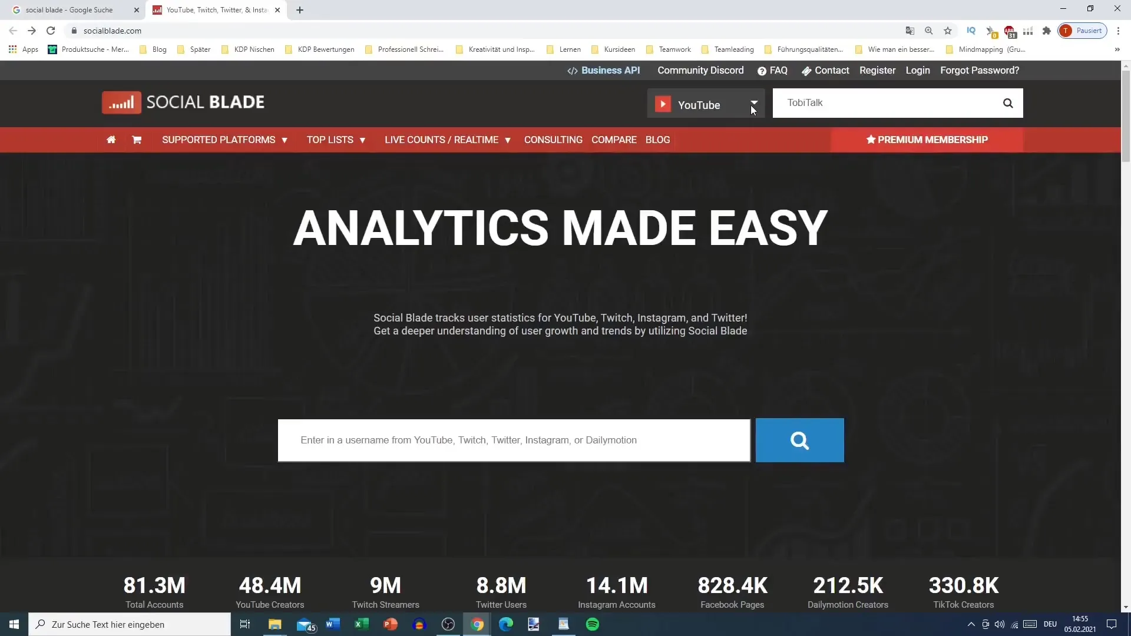Click the main username search field
This screenshot has width=1131, height=636.
pyautogui.click(x=514, y=440)
